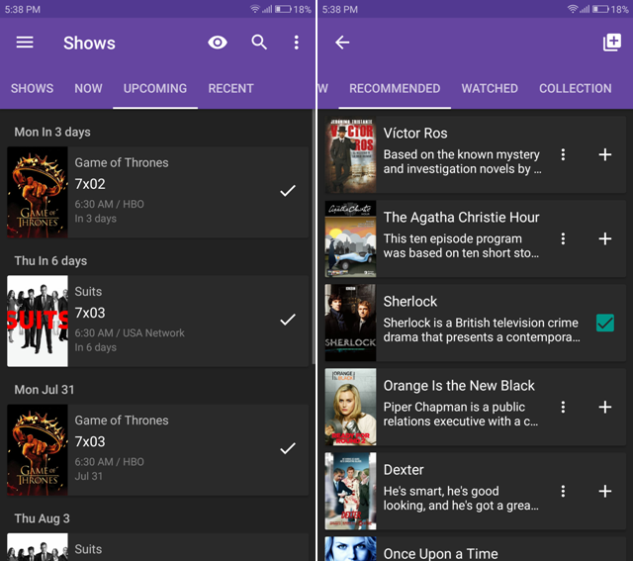Mark Game of Thrones 7x02 watched
Image resolution: width=633 pixels, height=561 pixels.
(288, 191)
